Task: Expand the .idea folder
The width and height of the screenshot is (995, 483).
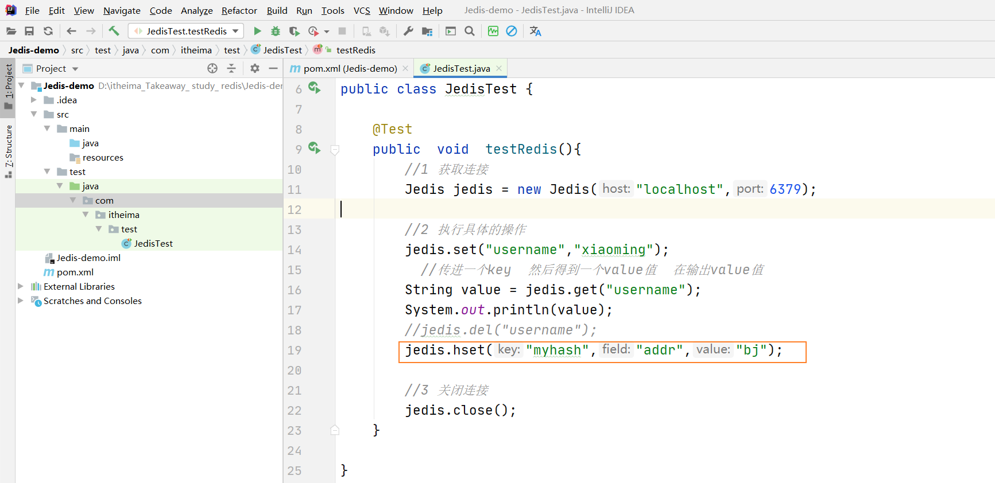Action: click(x=34, y=100)
